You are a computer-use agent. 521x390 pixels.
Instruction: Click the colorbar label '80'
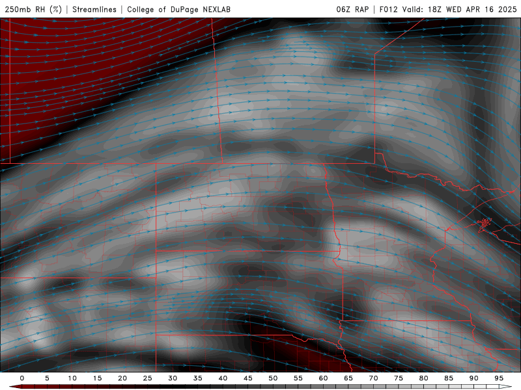pyautogui.click(x=424, y=378)
